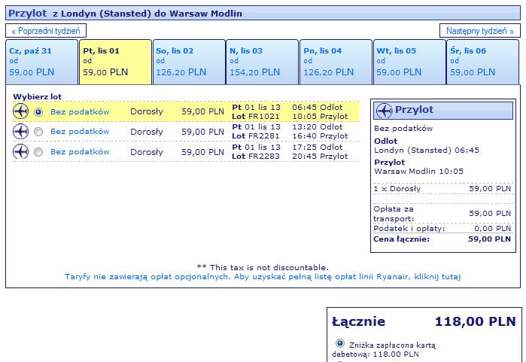Screen dimensions: 526x362
Task: Click 13:20 Odlot time in second flight row
Action: click(x=318, y=127)
